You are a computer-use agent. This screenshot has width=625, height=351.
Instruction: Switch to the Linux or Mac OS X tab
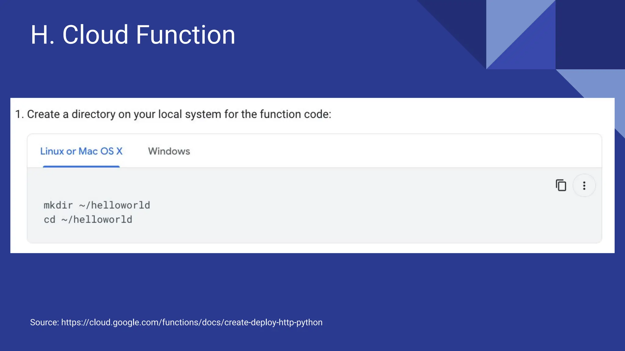tap(81, 151)
